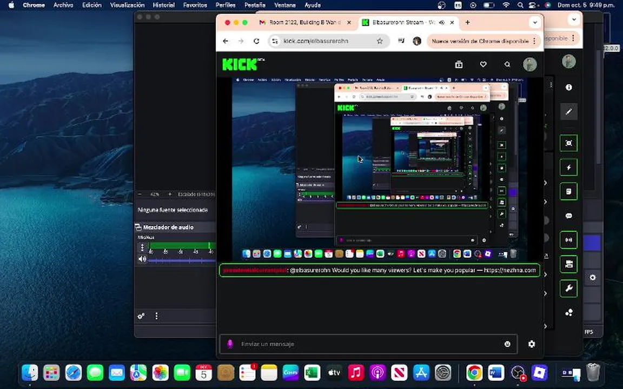Open OBS audio mixer advanced settings gears icon
Viewport: 623px width, 389px height.
point(141,316)
